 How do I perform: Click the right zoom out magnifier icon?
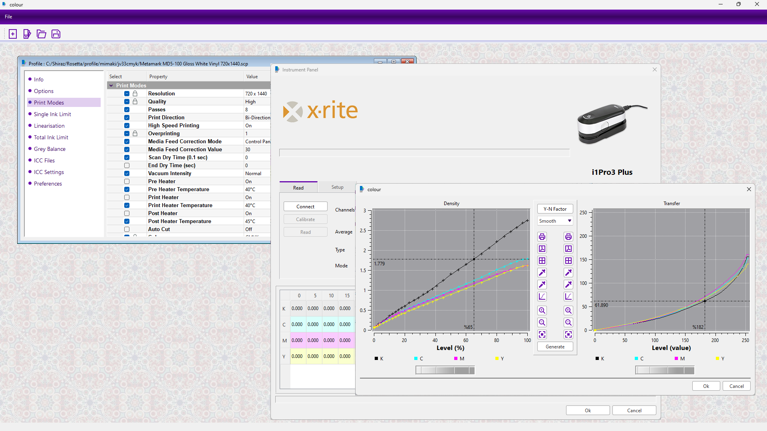click(x=568, y=322)
